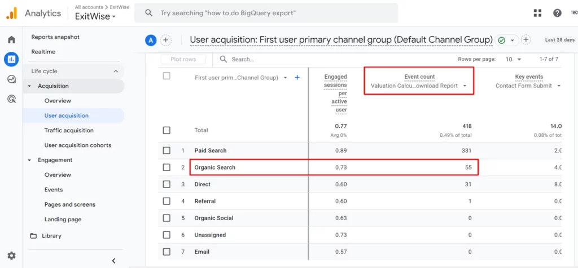
Task: Open the Reports bar-chart icon
Action: tap(11, 59)
